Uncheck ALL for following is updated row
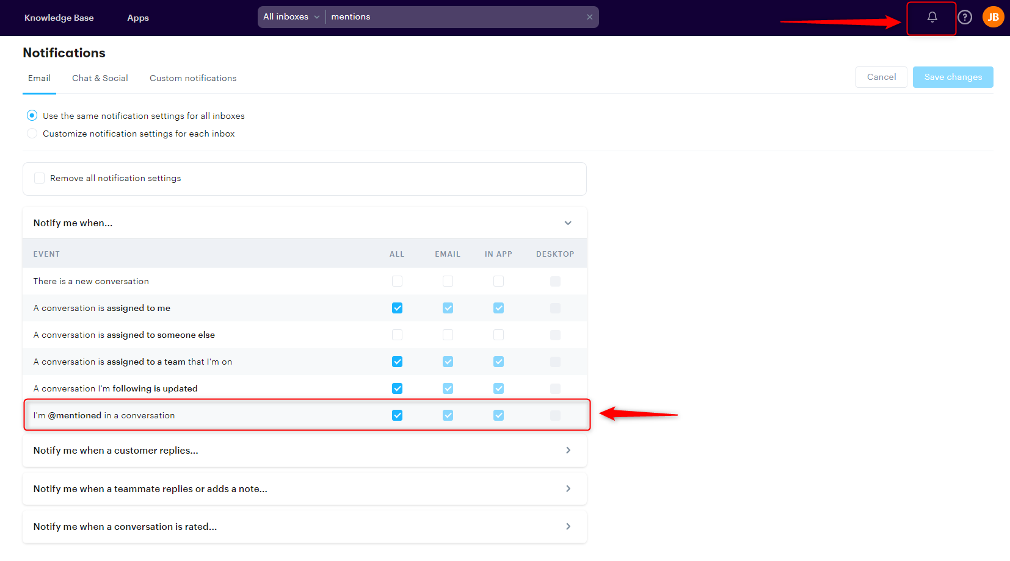1010x561 pixels. pos(397,388)
